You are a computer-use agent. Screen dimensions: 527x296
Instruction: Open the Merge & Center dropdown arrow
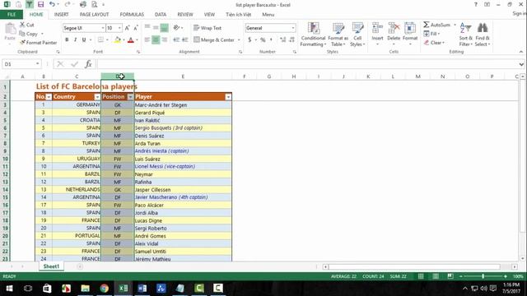point(239,40)
